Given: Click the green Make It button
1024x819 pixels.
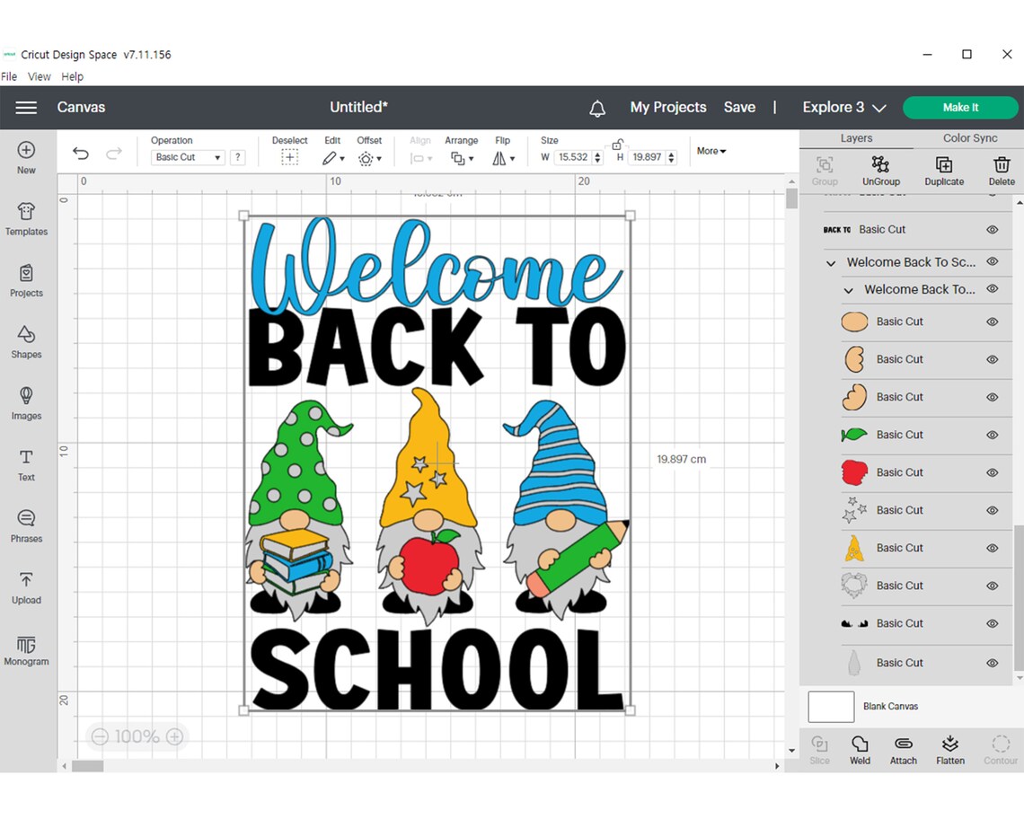Looking at the screenshot, I should pyautogui.click(x=960, y=107).
